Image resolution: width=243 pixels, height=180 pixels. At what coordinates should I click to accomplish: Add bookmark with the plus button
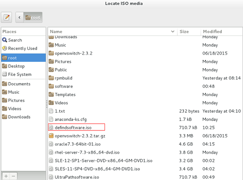pos(6,177)
